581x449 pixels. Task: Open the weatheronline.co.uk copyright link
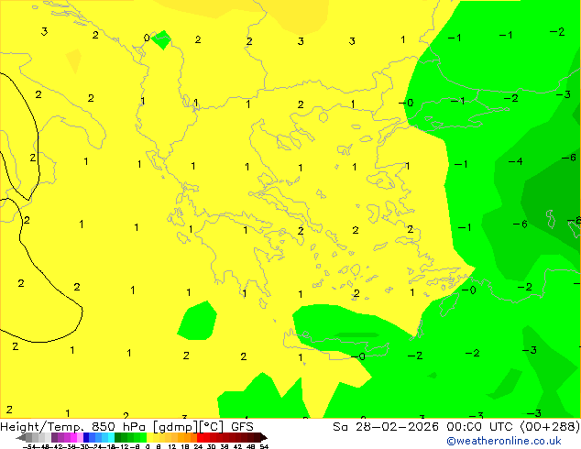[x=504, y=441]
